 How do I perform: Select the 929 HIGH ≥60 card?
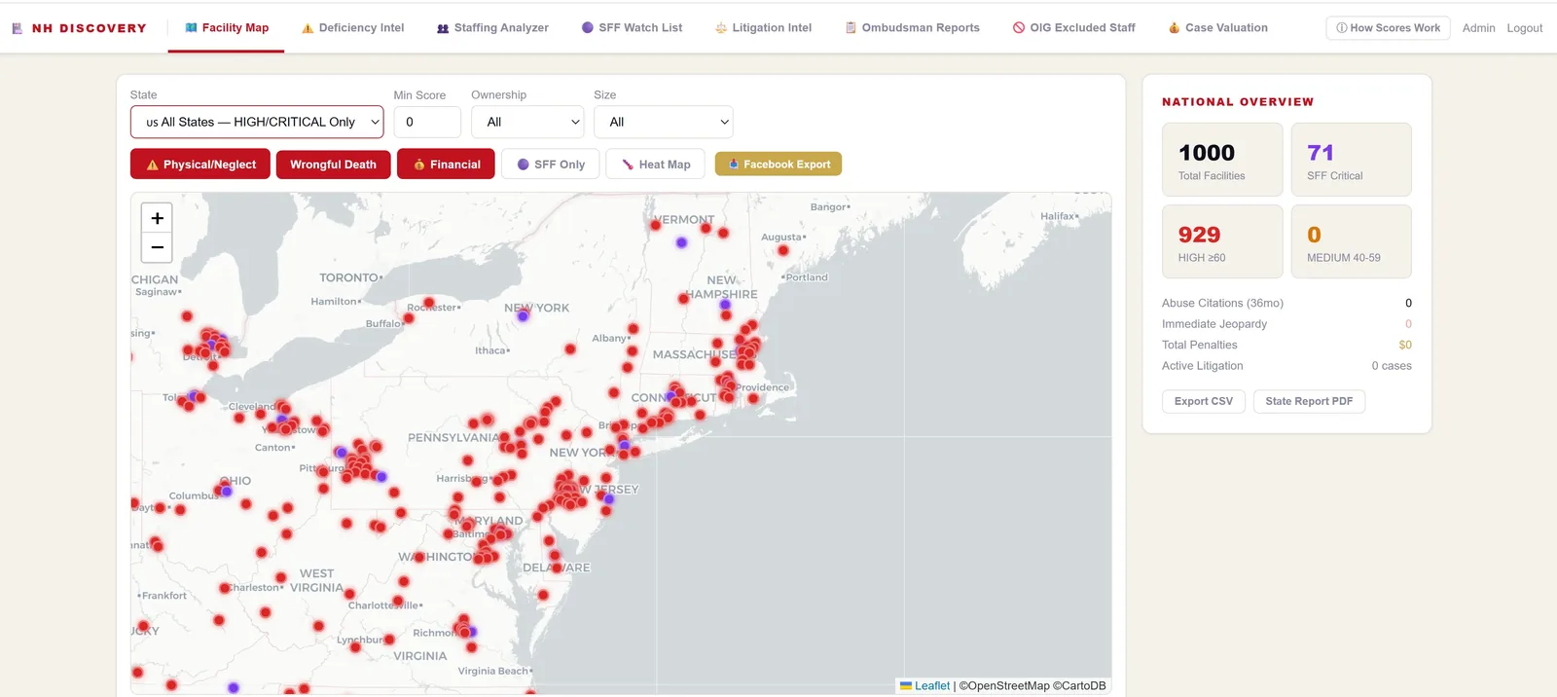(x=1222, y=241)
